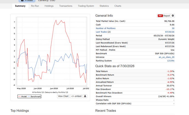Click the Total Return -1.29% value

[x=171, y=71]
